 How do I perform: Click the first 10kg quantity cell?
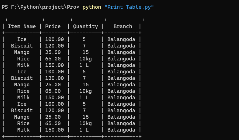tap(85, 59)
